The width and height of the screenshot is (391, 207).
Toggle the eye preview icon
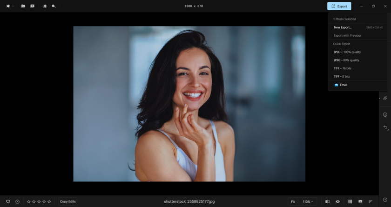click(337, 201)
